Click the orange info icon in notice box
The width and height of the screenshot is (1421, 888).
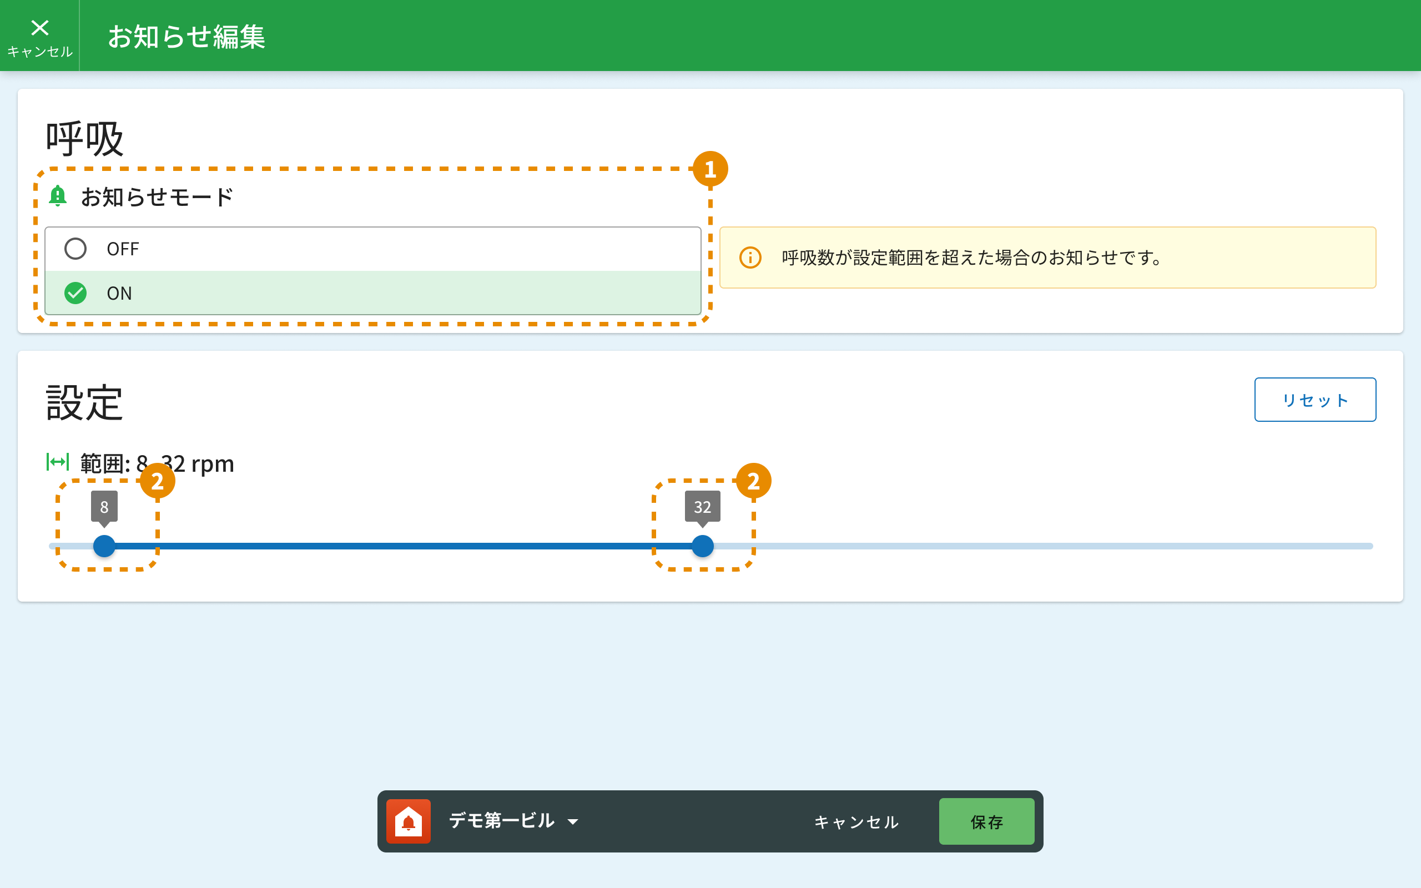(750, 258)
